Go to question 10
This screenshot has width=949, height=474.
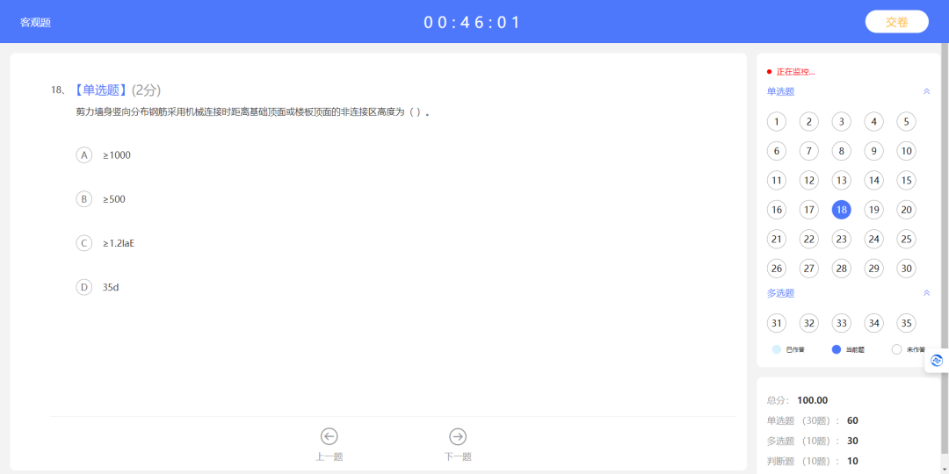[906, 151]
